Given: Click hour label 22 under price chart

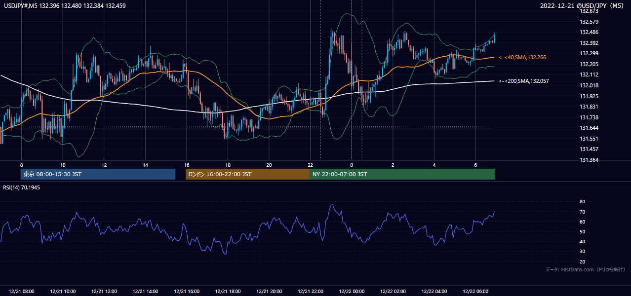Looking at the screenshot, I should 310,165.
